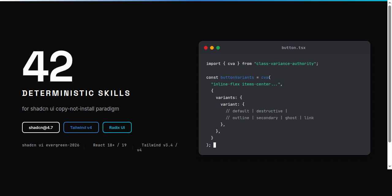Click '// outline | secondary | ghost | link' comment

coord(270,118)
